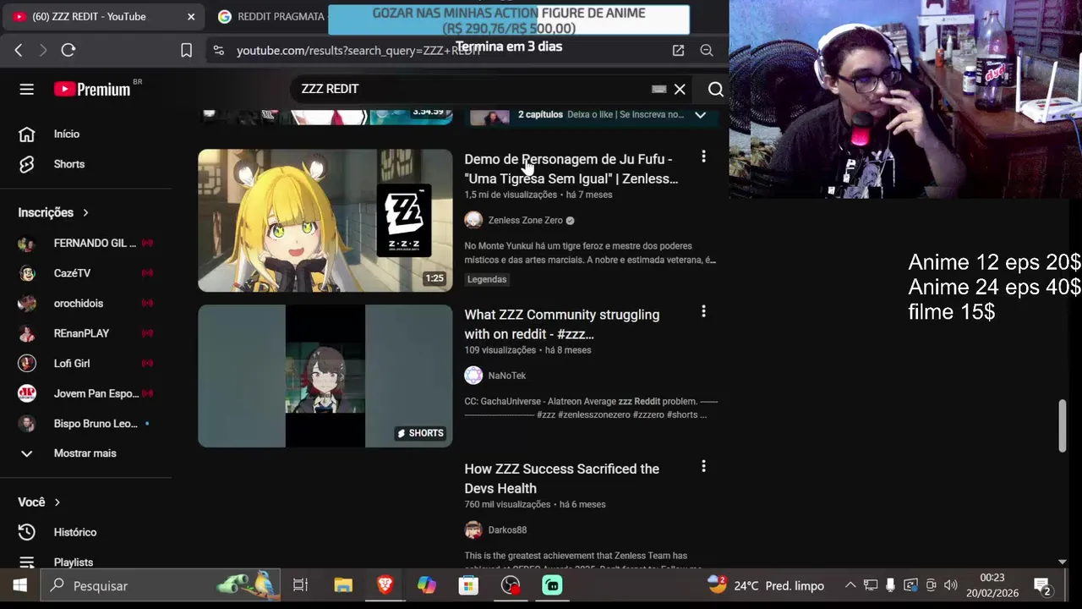This screenshot has width=1082, height=609.
Task: Open FERNANDO GIL channel subscription
Action: coord(86,244)
